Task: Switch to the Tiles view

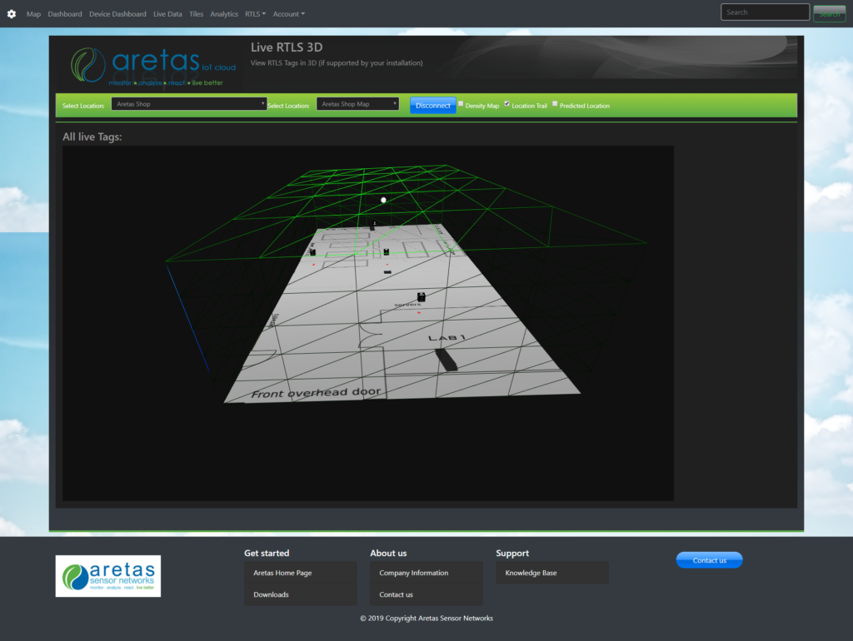Action: pyautogui.click(x=196, y=13)
